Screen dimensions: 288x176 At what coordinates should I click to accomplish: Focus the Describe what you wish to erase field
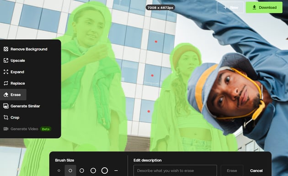tap(175, 171)
